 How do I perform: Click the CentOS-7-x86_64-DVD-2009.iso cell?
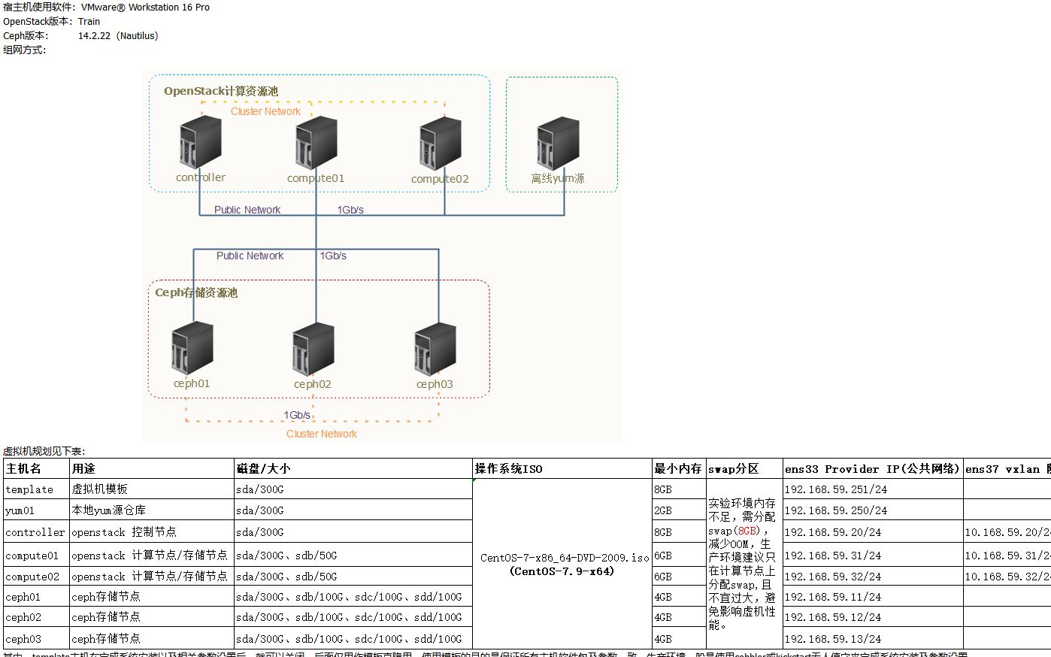562,564
